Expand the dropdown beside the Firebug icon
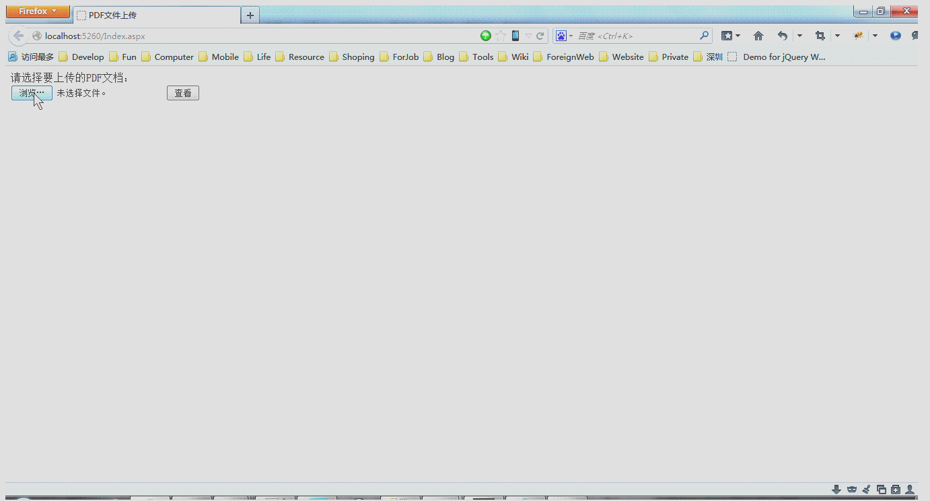Screen dimensions: 930x501 tap(875, 36)
